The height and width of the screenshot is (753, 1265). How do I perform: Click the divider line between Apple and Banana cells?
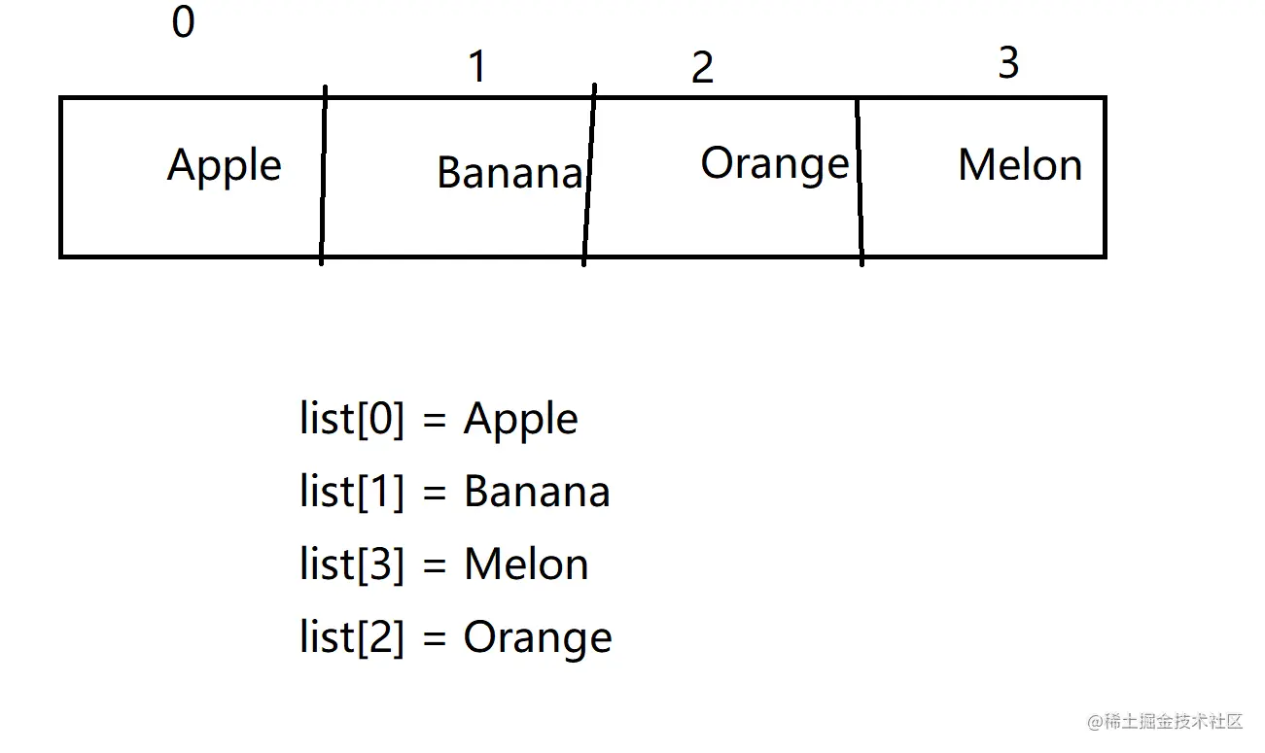[323, 175]
